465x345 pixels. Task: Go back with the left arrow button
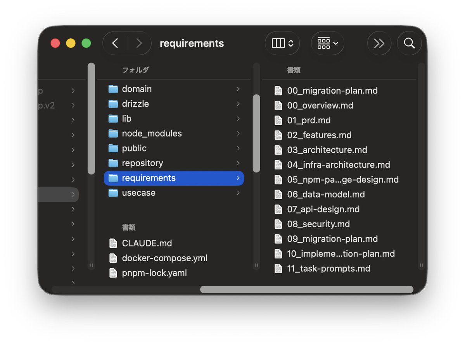point(115,43)
